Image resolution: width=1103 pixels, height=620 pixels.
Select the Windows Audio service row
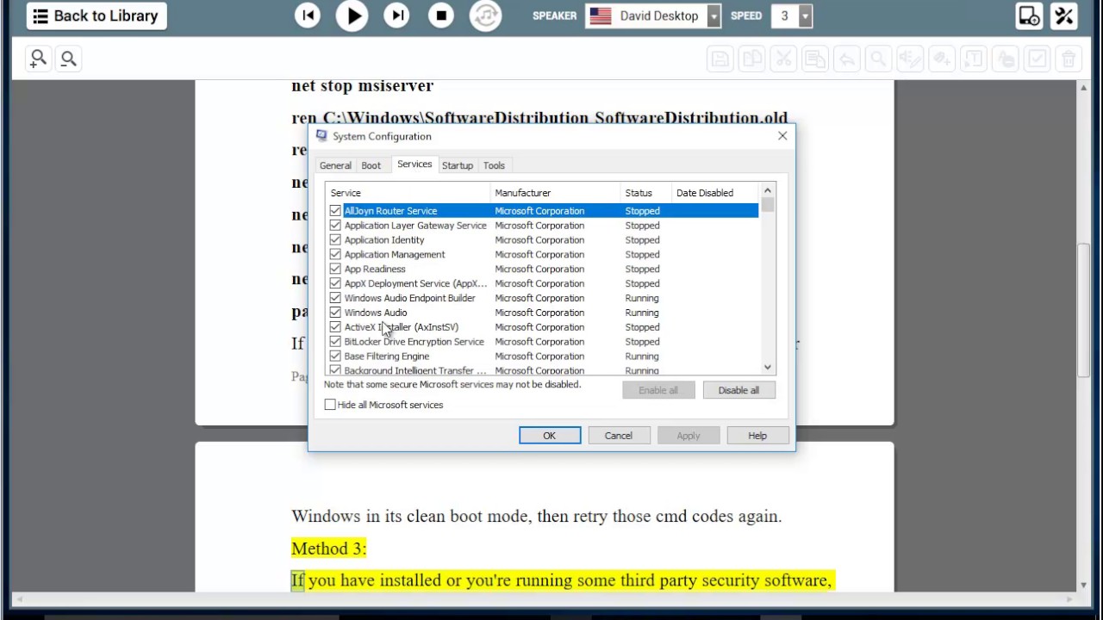click(x=543, y=313)
